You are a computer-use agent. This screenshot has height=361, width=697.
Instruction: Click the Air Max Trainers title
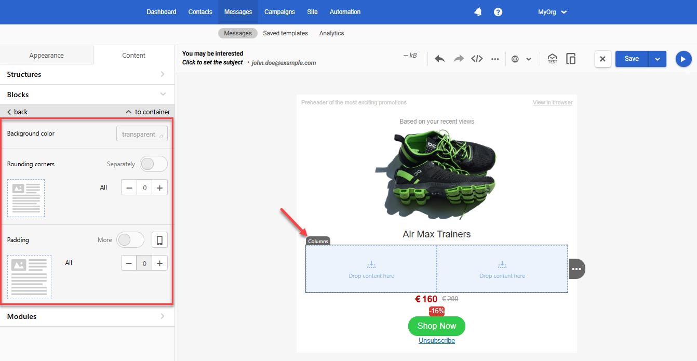click(x=437, y=234)
